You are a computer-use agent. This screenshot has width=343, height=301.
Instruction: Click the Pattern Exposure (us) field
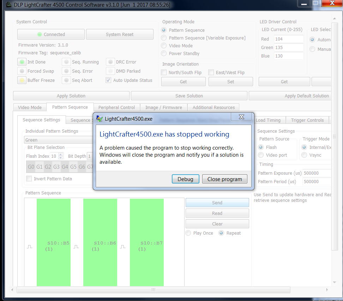[317, 173]
